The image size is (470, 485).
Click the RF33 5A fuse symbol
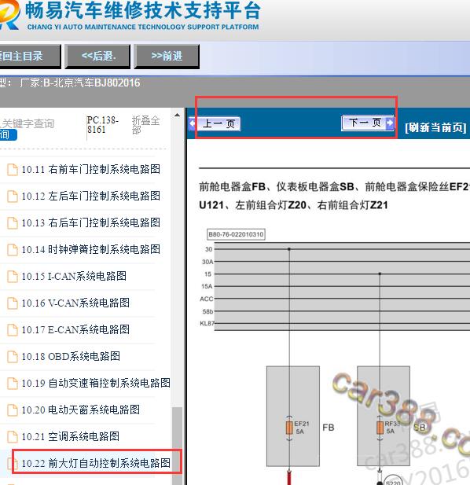380,428
